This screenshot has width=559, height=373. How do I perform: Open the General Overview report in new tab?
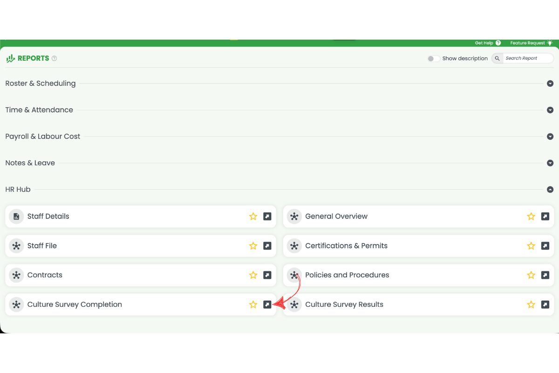coord(545,216)
